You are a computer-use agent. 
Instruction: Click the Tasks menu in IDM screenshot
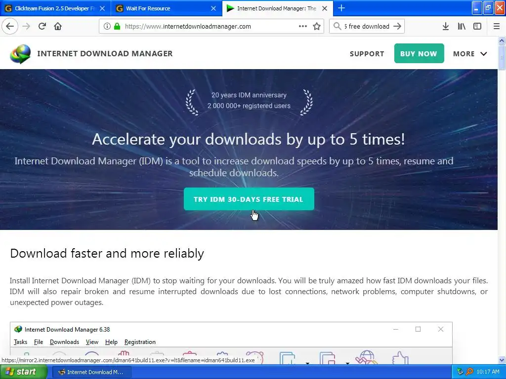pyautogui.click(x=20, y=342)
